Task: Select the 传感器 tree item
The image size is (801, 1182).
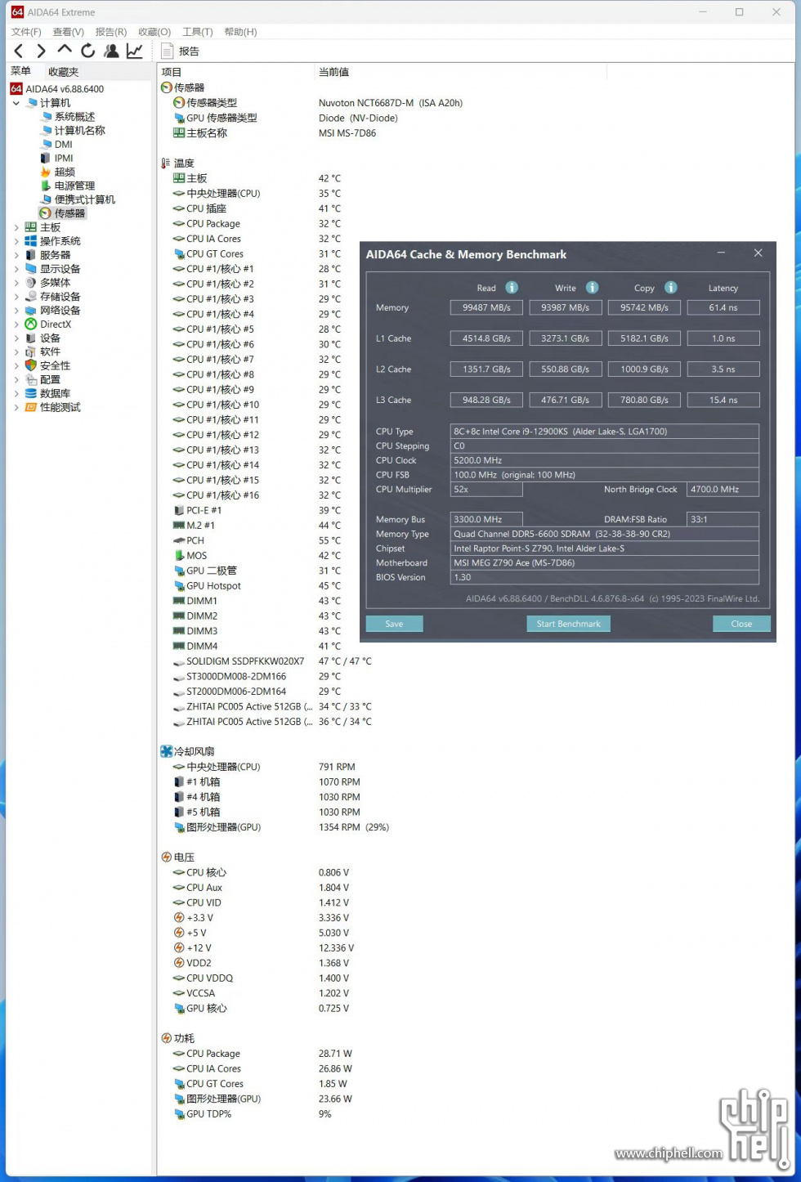Action: click(62, 213)
